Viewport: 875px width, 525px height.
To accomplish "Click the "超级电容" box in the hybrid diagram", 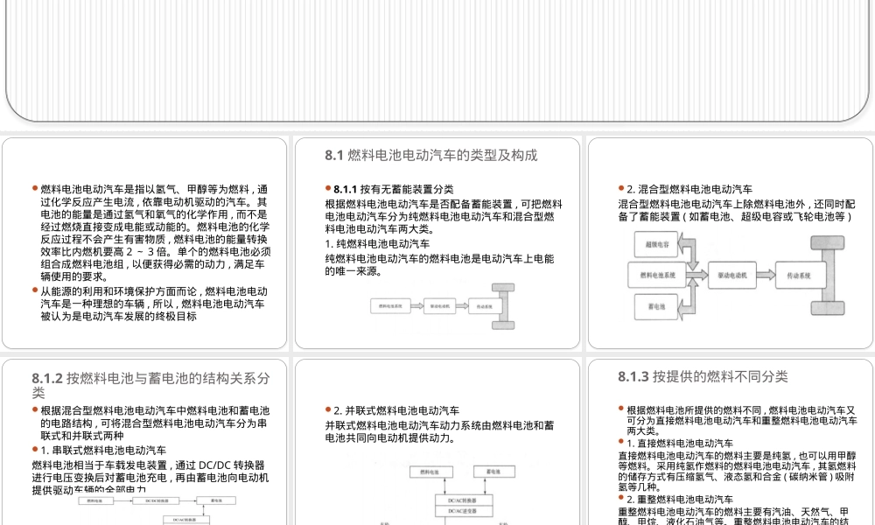I will click(657, 244).
